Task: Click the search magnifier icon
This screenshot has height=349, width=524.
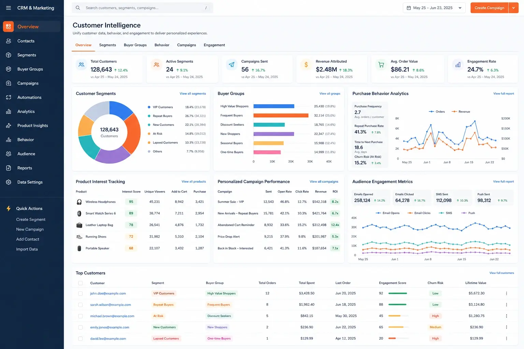Action: (78, 8)
